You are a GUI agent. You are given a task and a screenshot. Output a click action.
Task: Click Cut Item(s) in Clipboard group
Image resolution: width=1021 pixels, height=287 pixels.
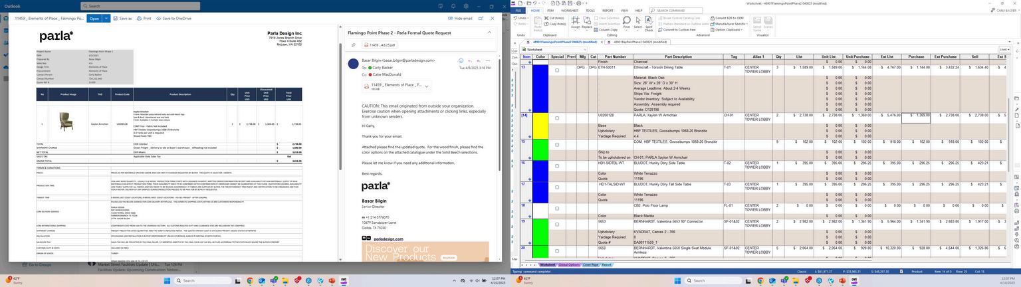coord(555,18)
